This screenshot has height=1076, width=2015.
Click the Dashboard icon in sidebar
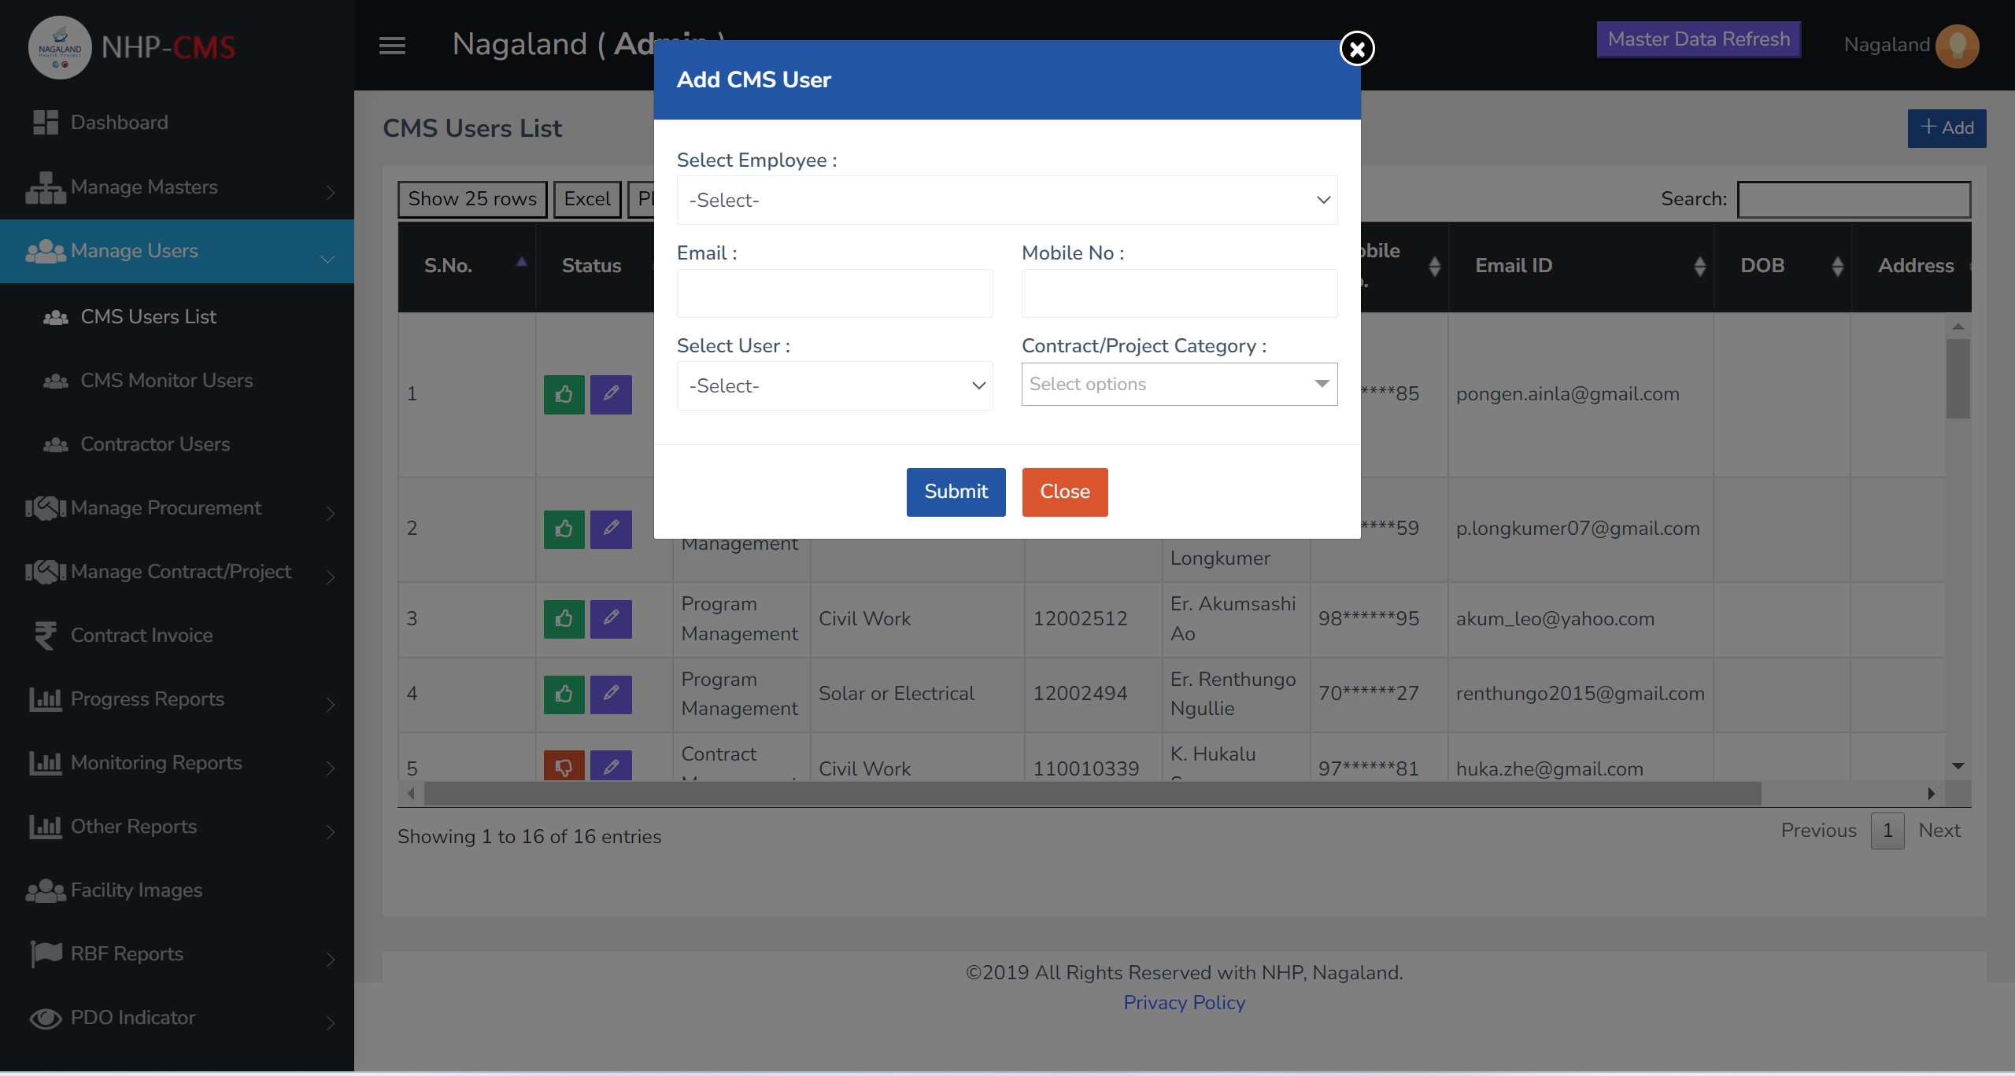[46, 122]
